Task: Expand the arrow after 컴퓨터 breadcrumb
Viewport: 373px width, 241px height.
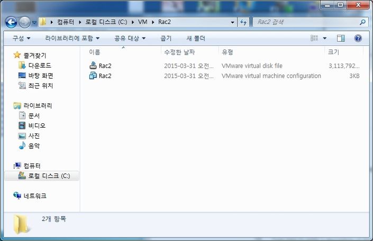Action: point(80,22)
